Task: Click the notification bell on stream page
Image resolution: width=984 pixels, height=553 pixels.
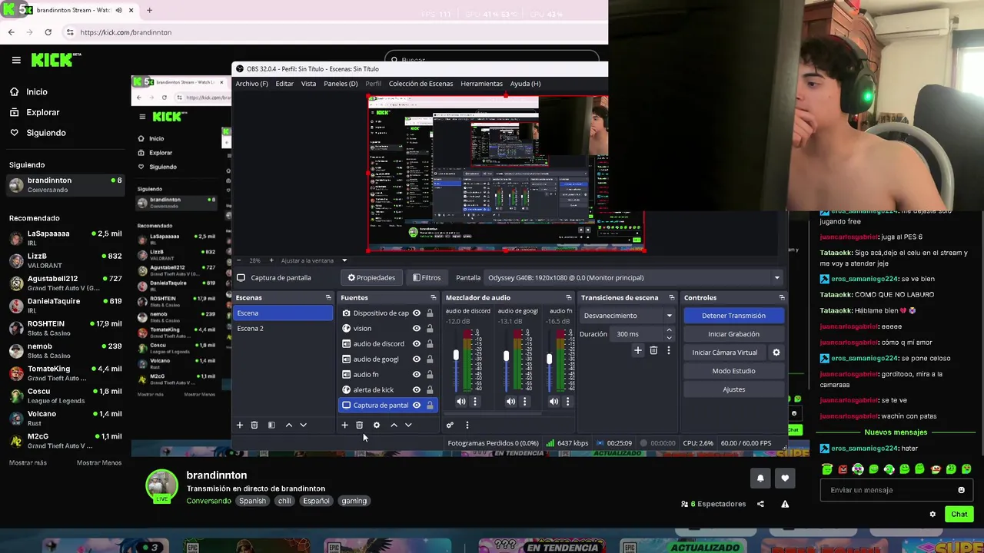Action: coord(760,478)
